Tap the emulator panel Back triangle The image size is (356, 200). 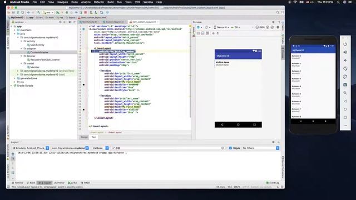tap(345, 101)
